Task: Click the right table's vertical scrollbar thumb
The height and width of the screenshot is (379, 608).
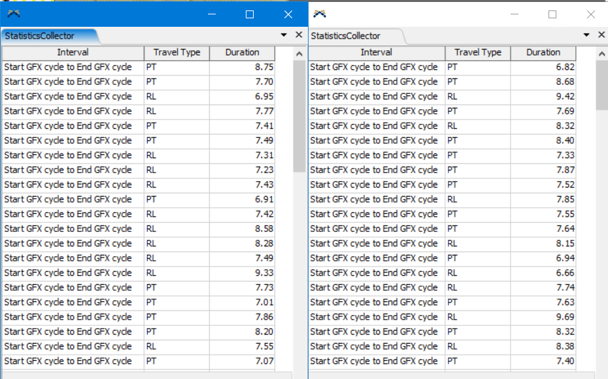Action: pyautogui.click(x=601, y=85)
